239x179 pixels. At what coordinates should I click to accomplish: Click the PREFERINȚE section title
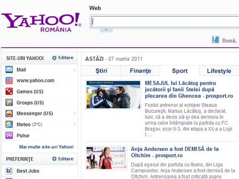20,159
